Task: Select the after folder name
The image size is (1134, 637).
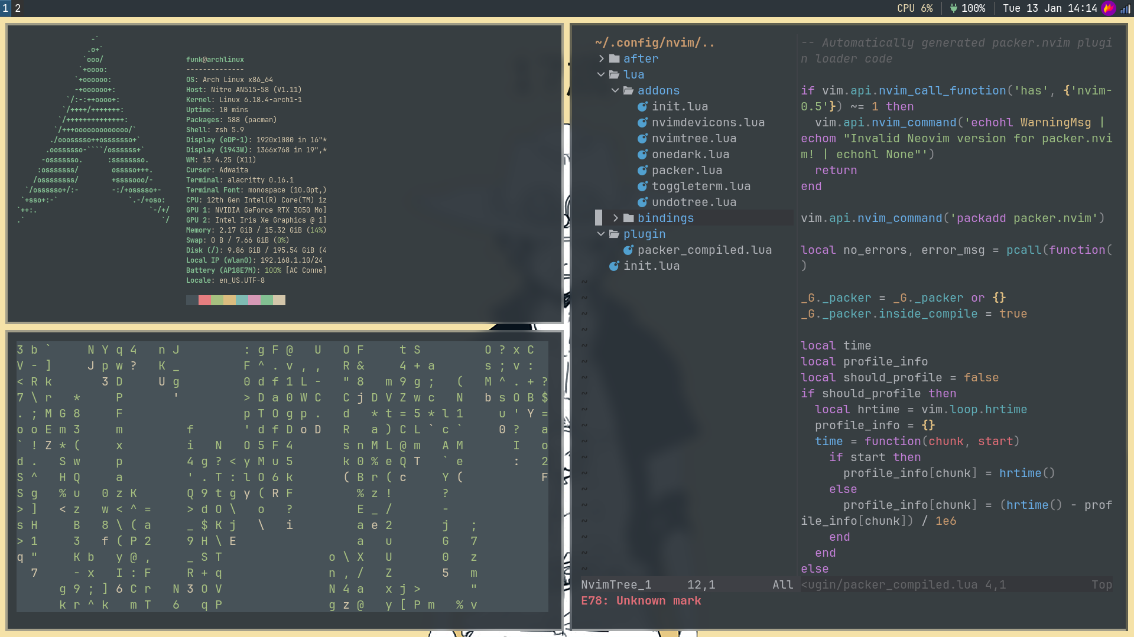Action: coord(641,58)
